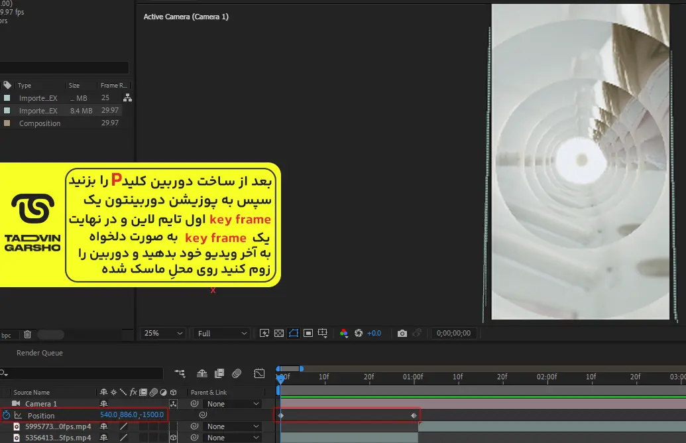686x443 pixels.
Task: Click the Composition Mini-Flowchart icon in timeline
Action: pos(180,373)
